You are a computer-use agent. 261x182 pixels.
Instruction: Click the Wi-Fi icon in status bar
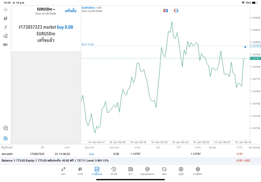pyautogui.click(x=243, y=3)
